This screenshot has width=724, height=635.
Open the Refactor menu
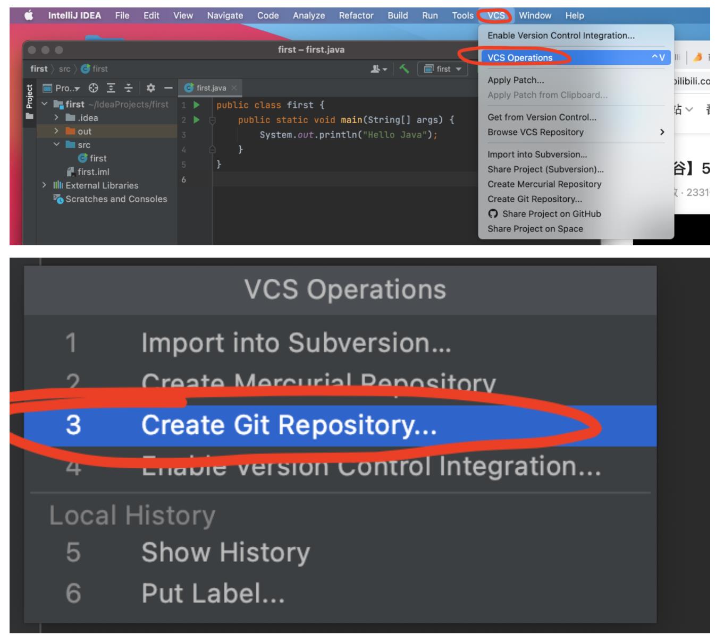(x=356, y=15)
